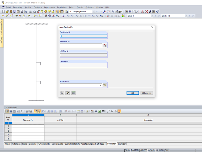This screenshot has height=152, width=202.
Task: Toggle FANG snap in status bar
Action: click(127, 150)
